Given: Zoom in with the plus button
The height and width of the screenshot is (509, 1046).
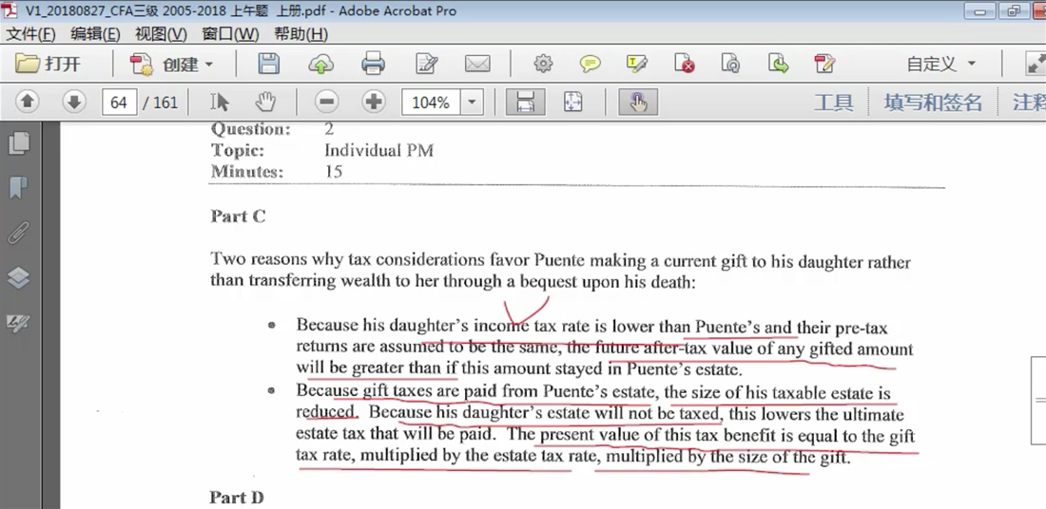Looking at the screenshot, I should 374,102.
